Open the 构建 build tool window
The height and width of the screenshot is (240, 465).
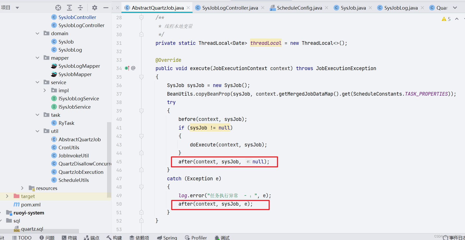point(114,238)
